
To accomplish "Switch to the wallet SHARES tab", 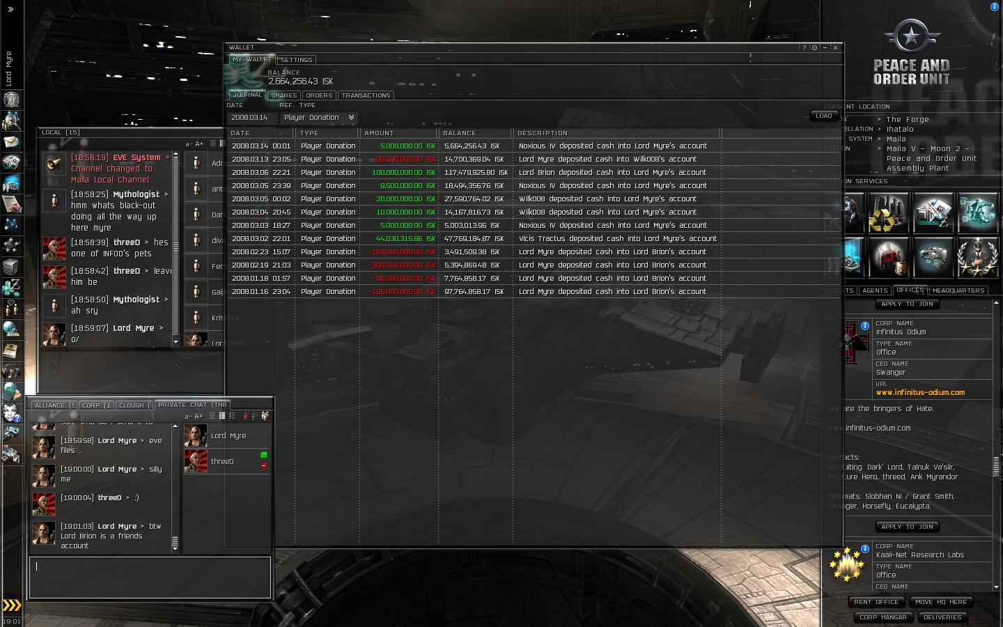I will [x=284, y=95].
